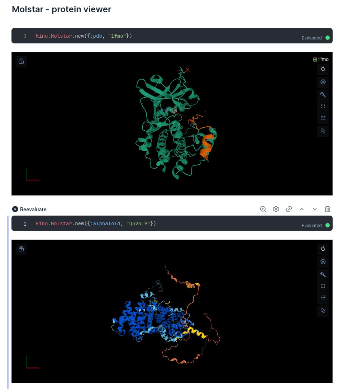Viewport: 338px width, 391px height.
Task: Click the yellow helix in Q5VSL9 structure
Action: pos(197,333)
